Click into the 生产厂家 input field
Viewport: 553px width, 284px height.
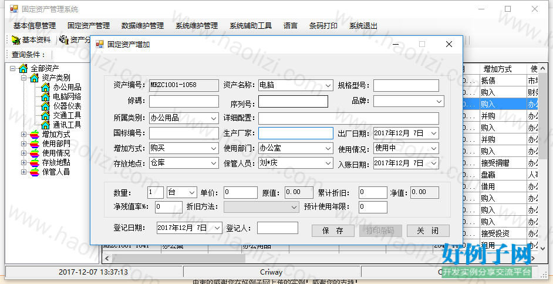tap(295, 133)
